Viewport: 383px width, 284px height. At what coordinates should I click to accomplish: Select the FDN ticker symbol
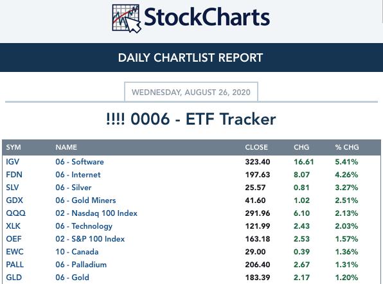tap(14, 175)
